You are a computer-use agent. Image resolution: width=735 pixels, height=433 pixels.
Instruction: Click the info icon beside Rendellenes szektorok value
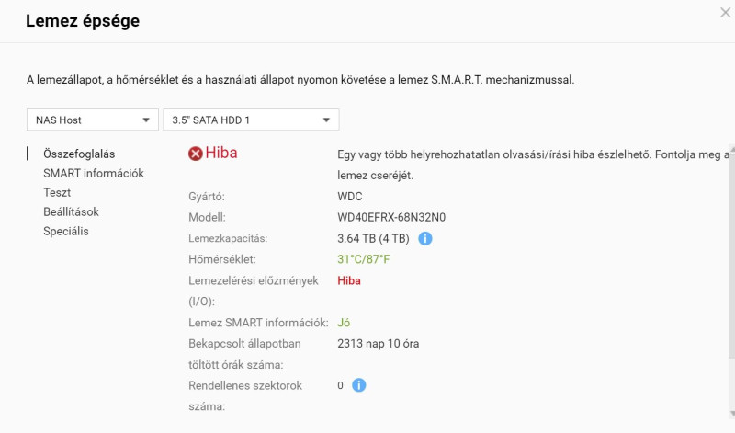[358, 385]
